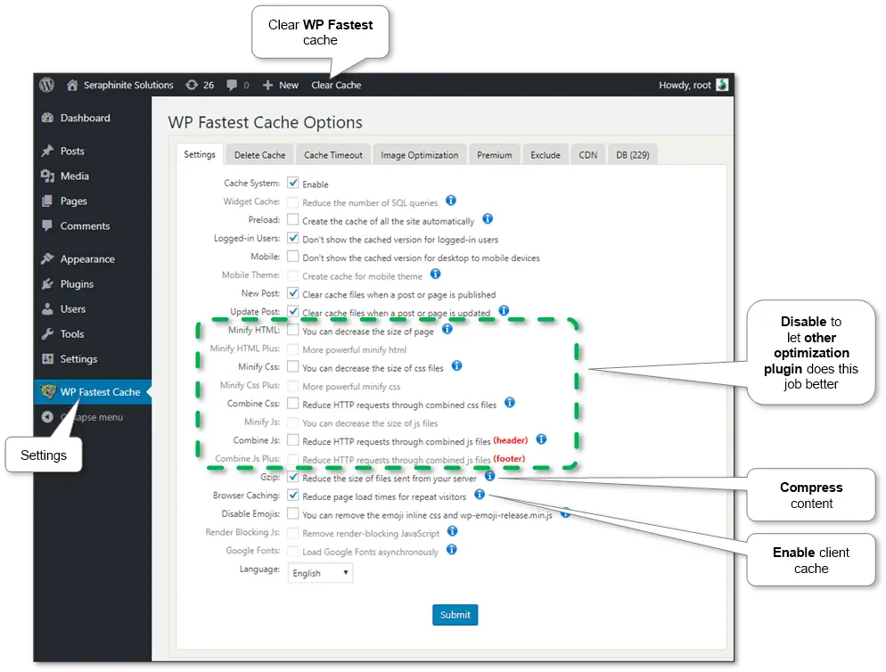Screen dimensions: 886x672
Task: Switch to the Image Optimization tab
Action: tap(420, 155)
